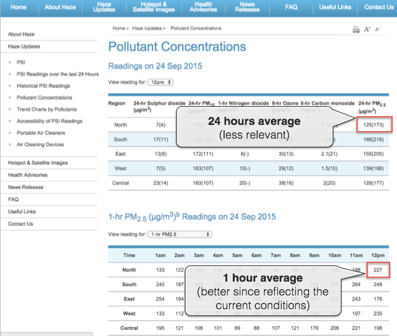Click the highlighted 227 North 12pm reading
The height and width of the screenshot is (336, 397).
[x=378, y=270]
